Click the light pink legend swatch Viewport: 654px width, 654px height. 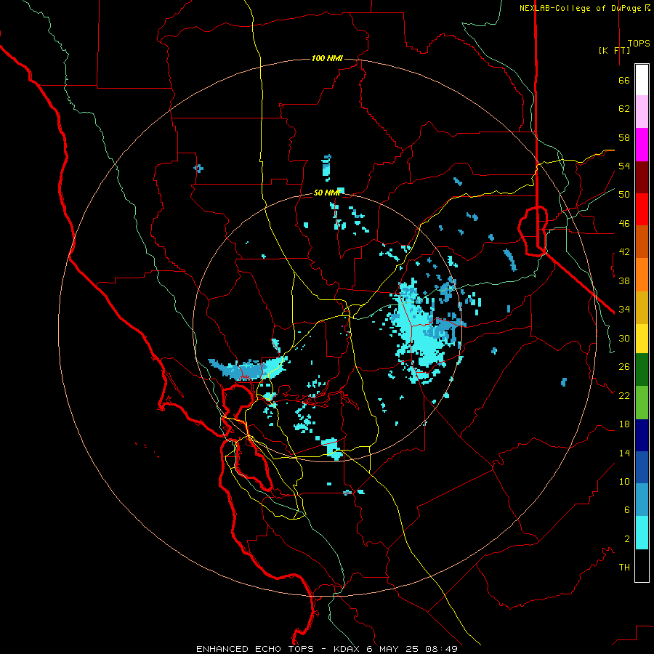642,112
